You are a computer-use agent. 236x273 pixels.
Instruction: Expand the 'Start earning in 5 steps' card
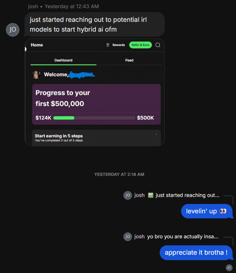coord(96,138)
